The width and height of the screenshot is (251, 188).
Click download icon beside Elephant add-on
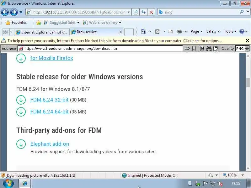(x=21, y=144)
